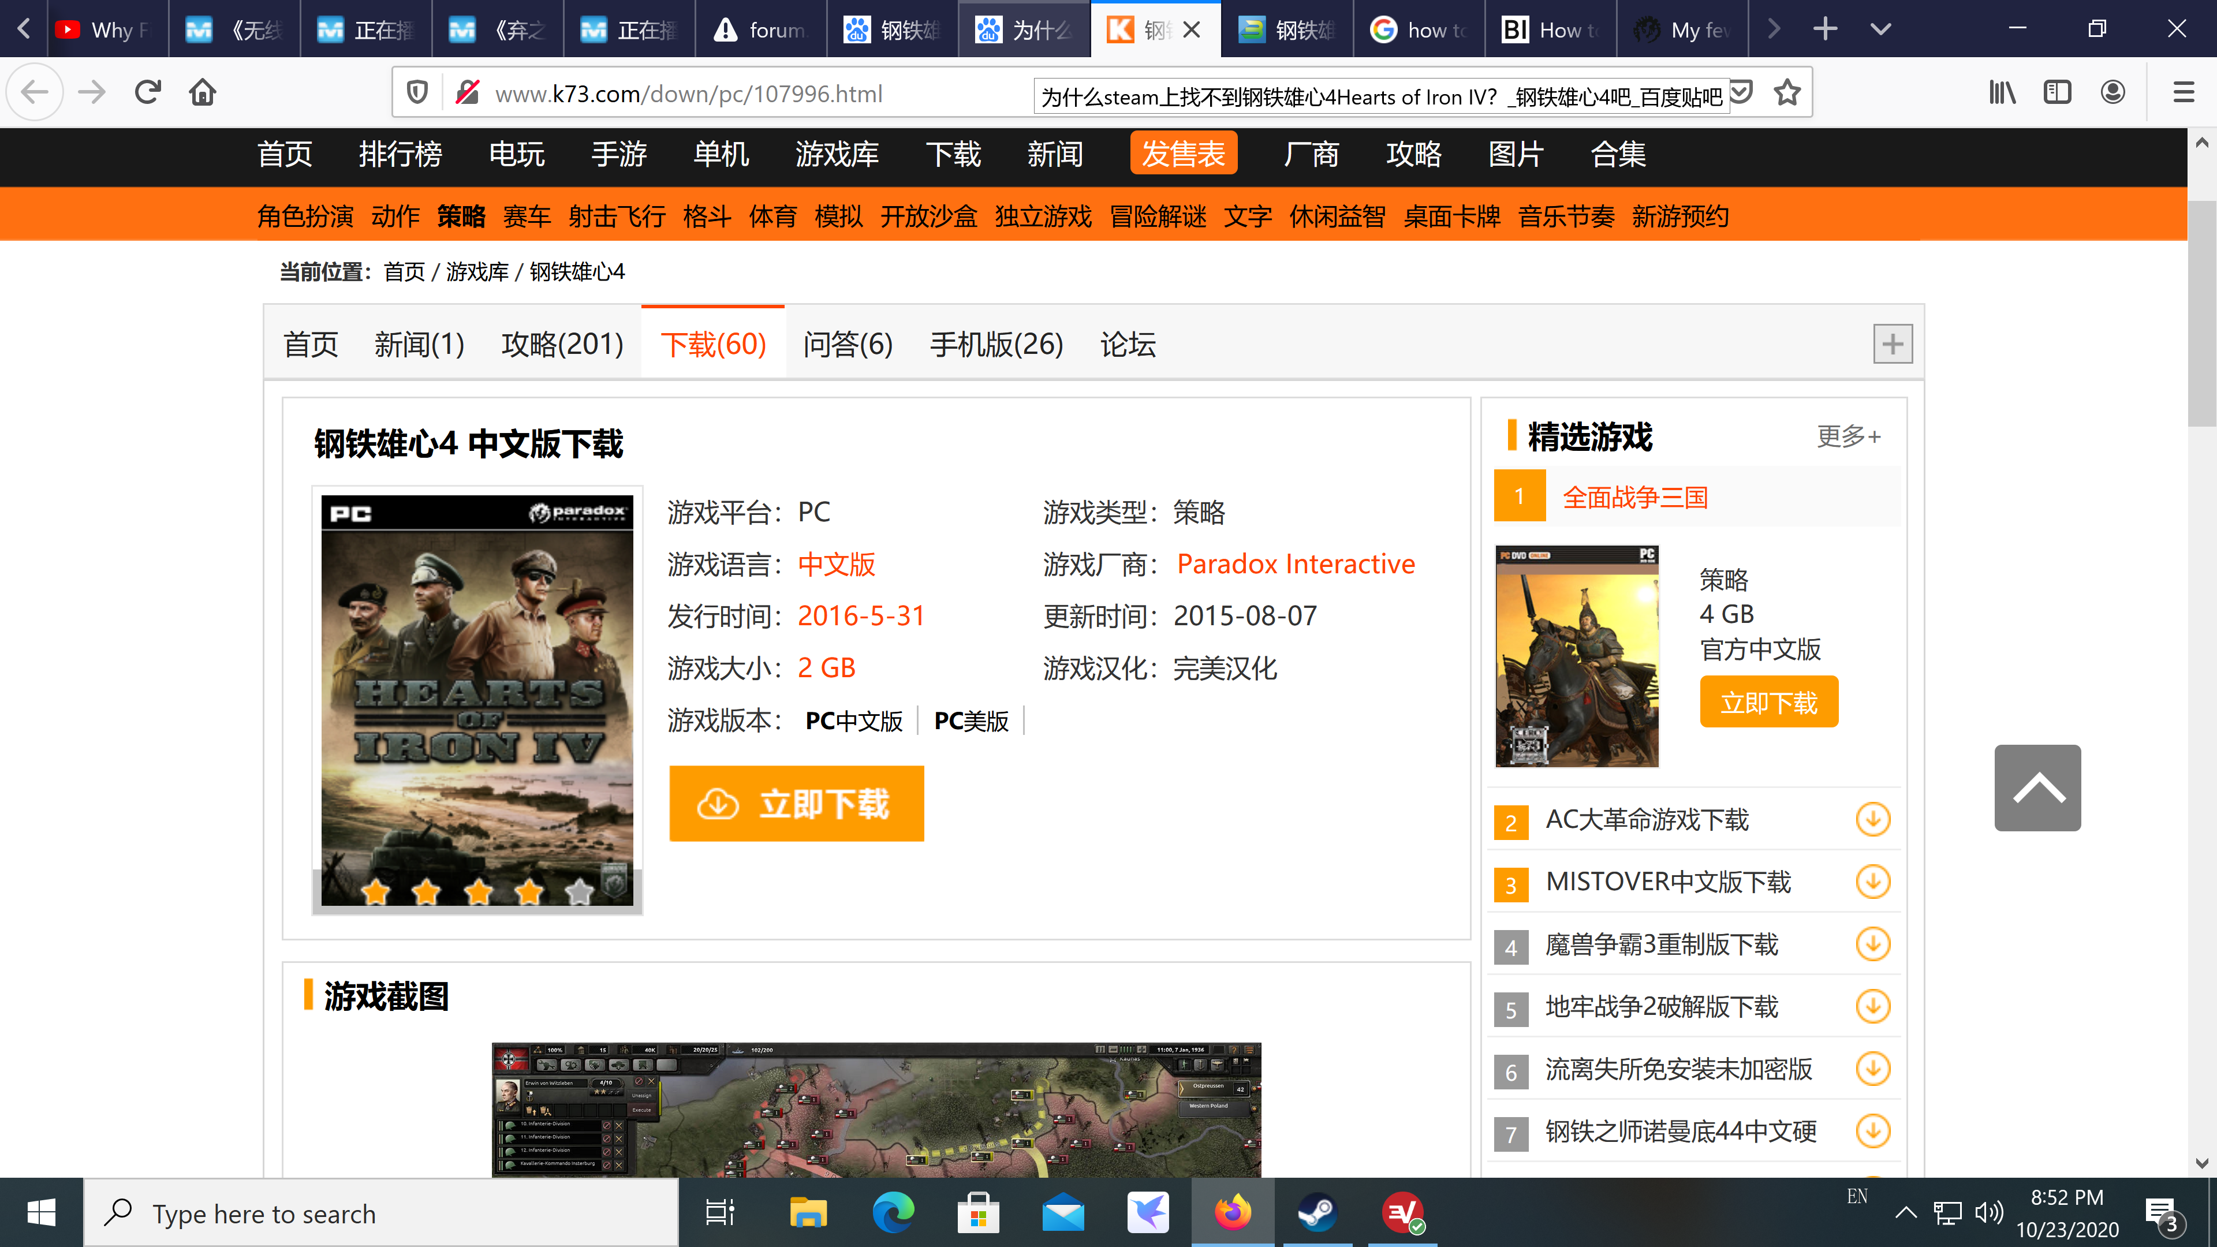Open the Pocket save icon in address bar

click(x=1742, y=92)
